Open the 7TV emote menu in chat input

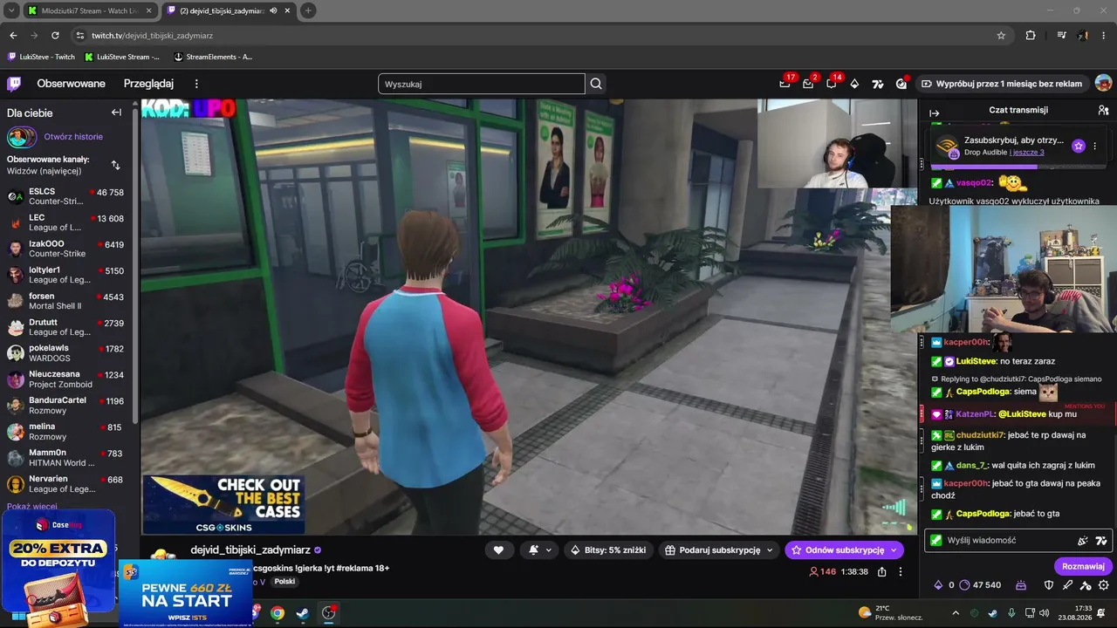(1100, 541)
